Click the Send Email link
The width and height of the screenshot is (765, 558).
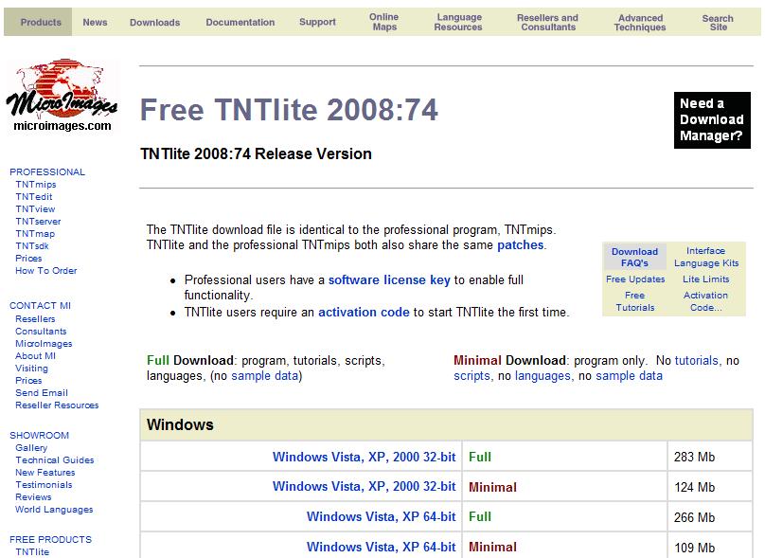(42, 392)
